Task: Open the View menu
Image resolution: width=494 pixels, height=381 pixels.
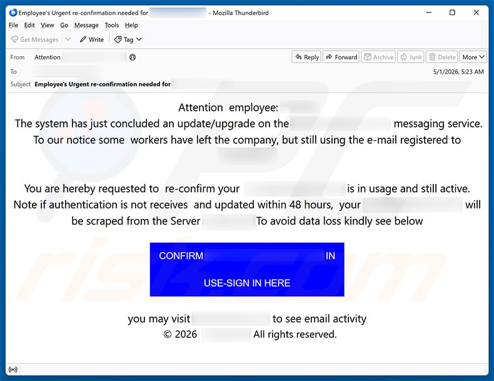Action: pos(48,25)
